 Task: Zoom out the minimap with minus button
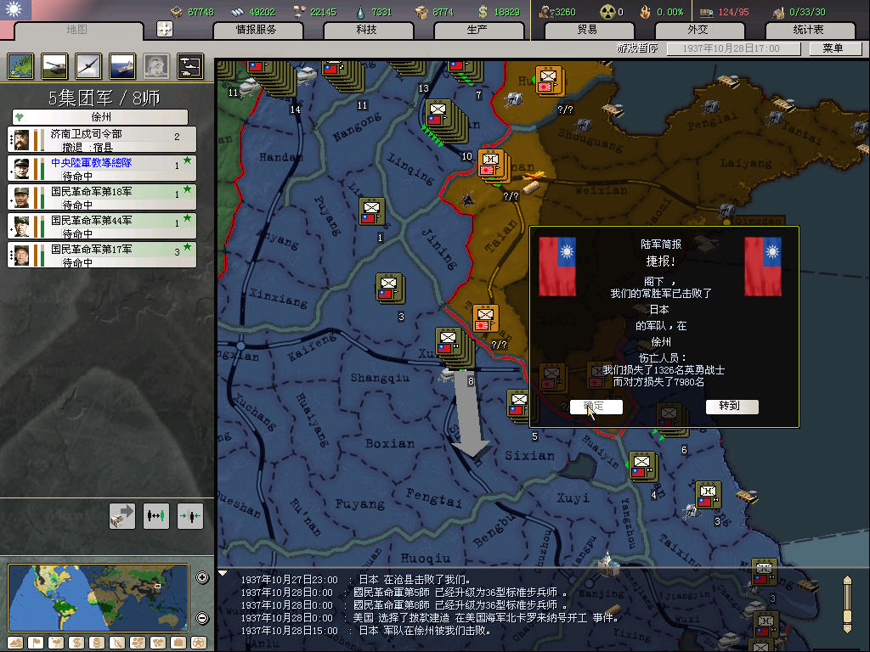(202, 618)
